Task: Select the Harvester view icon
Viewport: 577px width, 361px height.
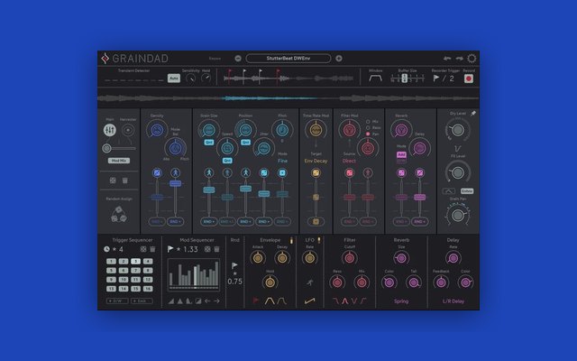Action: [128, 130]
